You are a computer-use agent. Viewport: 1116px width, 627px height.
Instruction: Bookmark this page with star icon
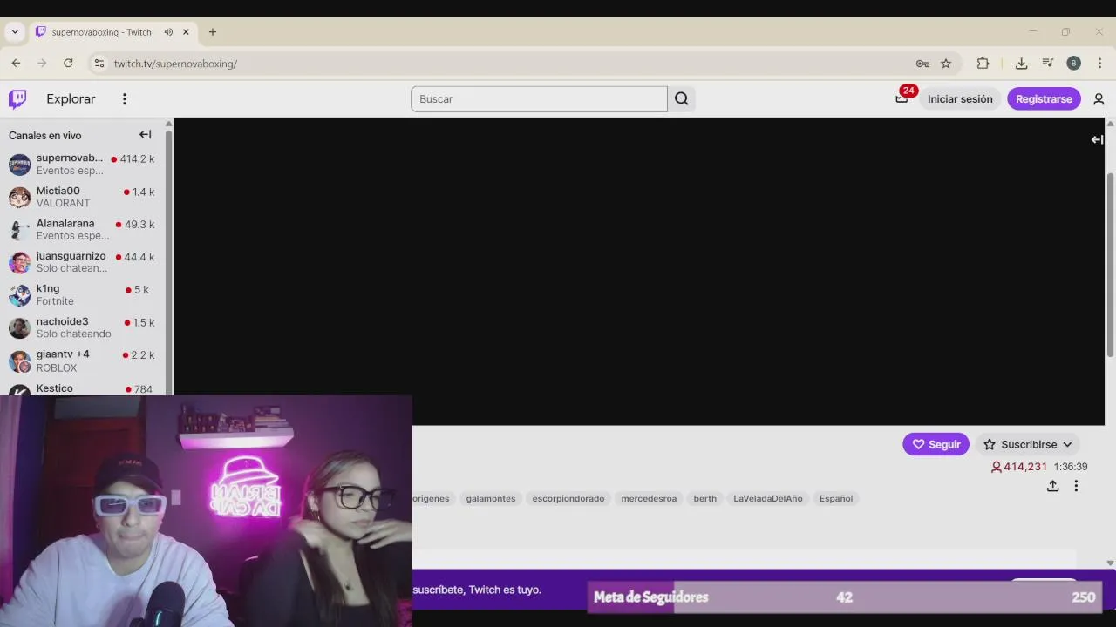946,64
